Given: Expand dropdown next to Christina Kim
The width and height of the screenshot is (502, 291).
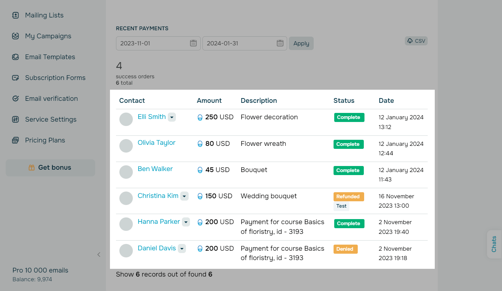Looking at the screenshot, I should point(184,196).
